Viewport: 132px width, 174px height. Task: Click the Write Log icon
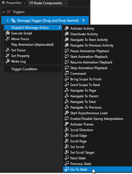(7, 61)
